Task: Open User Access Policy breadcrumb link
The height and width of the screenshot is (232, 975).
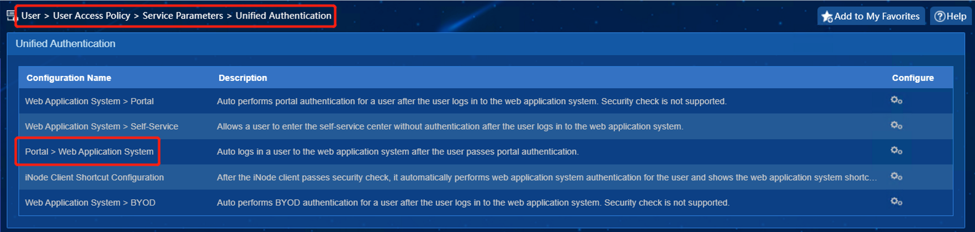Action: pos(92,16)
